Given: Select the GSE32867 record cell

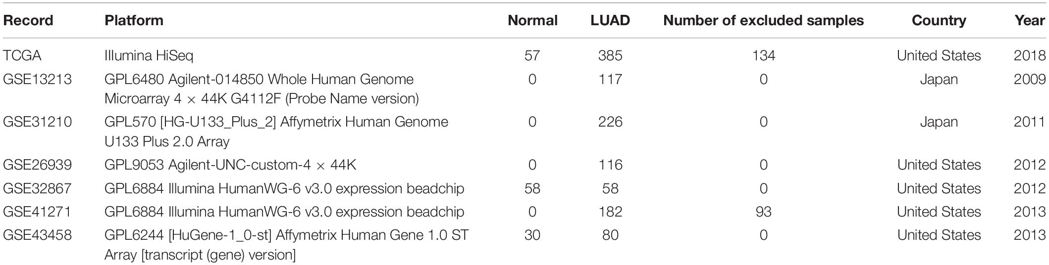Looking at the screenshot, I should pyautogui.click(x=37, y=188).
